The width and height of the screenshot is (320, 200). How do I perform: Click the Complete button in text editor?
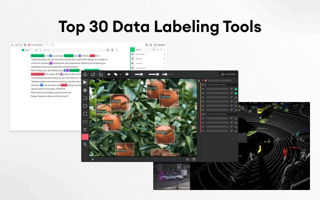click(x=160, y=45)
